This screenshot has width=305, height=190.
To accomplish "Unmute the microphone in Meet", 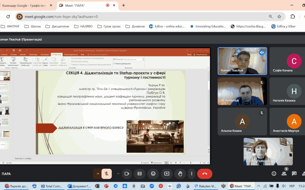I will pyautogui.click(x=106, y=174).
